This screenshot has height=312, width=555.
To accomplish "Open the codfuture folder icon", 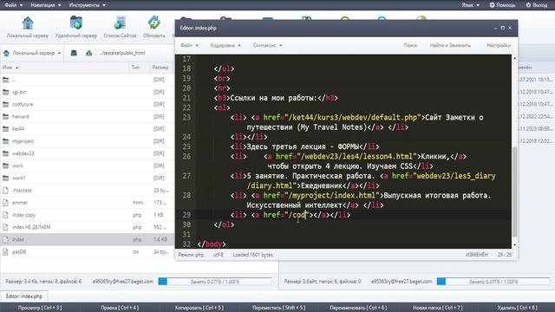I will coord(6,104).
